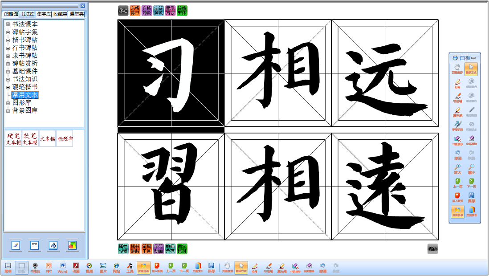Screen dimensions: 489x276
Task: Switch to the 集字库 tab
Action: click(44, 14)
